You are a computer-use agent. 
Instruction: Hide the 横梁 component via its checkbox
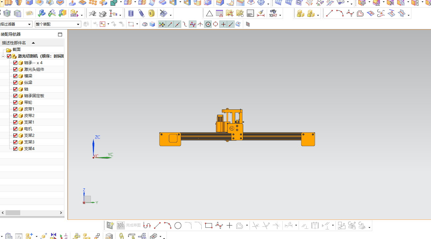(15, 76)
